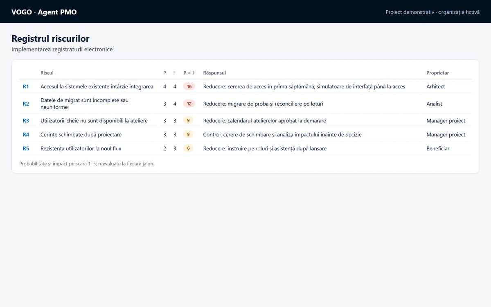The image size is (491, 307).
Task: Select the R4 response starting with "Control: cerere de schimbare"
Action: [282, 135]
